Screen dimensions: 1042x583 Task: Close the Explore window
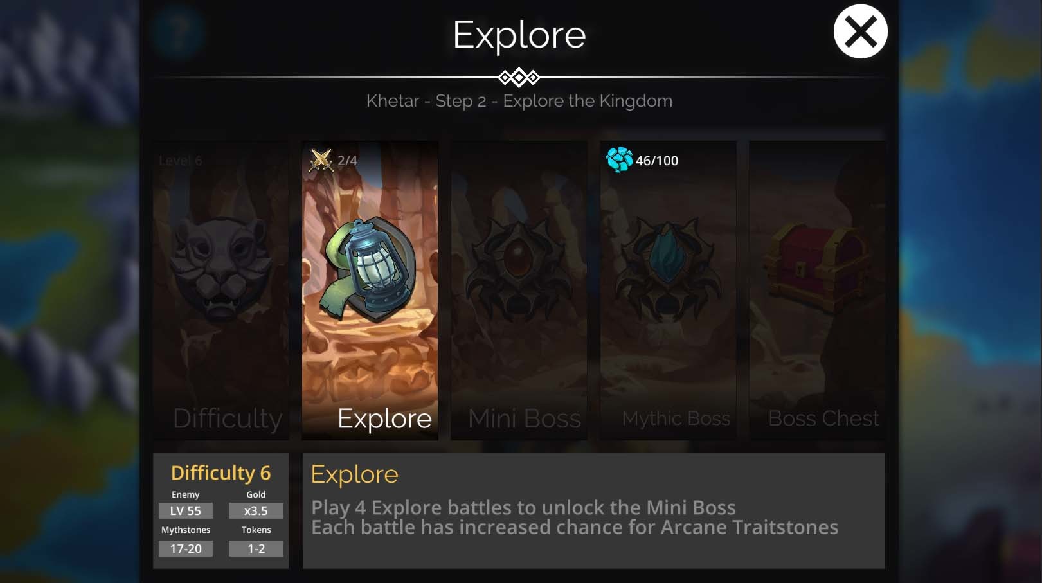click(x=861, y=31)
